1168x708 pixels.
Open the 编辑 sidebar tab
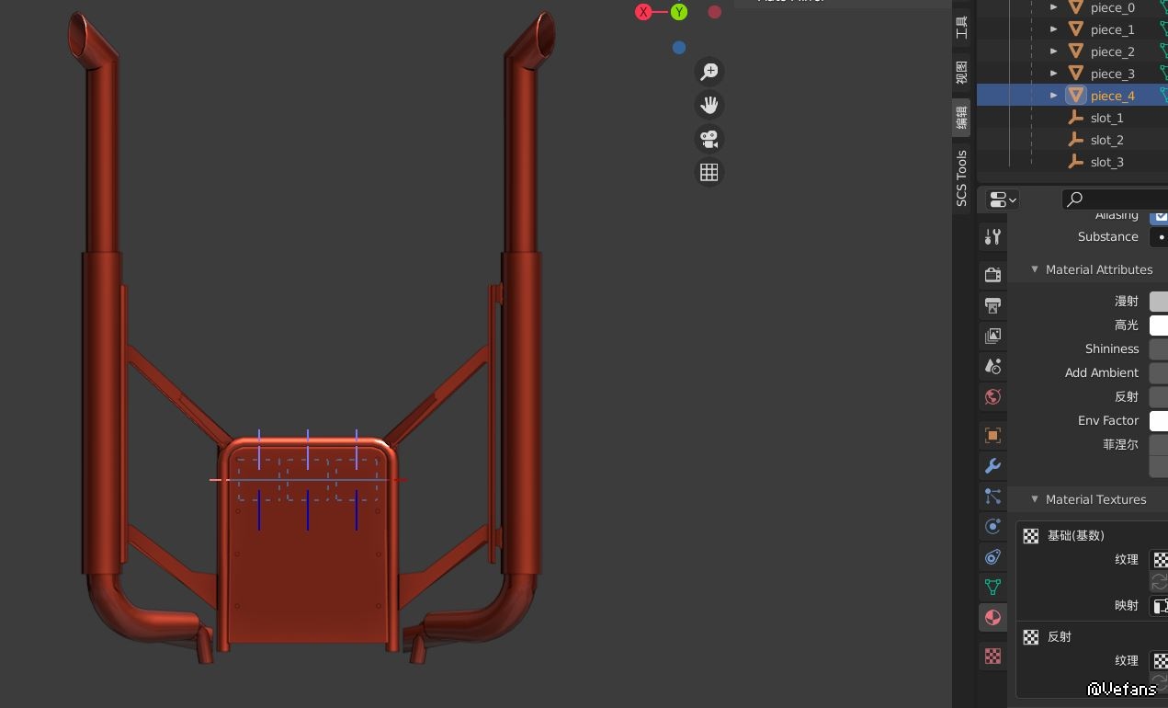coord(961,117)
